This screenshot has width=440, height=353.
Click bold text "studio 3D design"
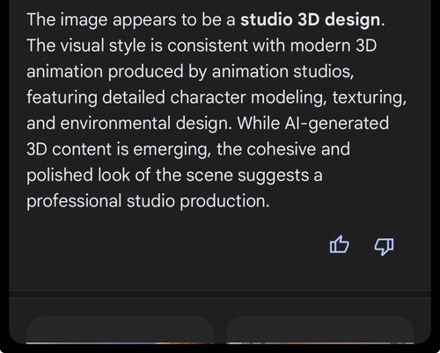click(311, 19)
